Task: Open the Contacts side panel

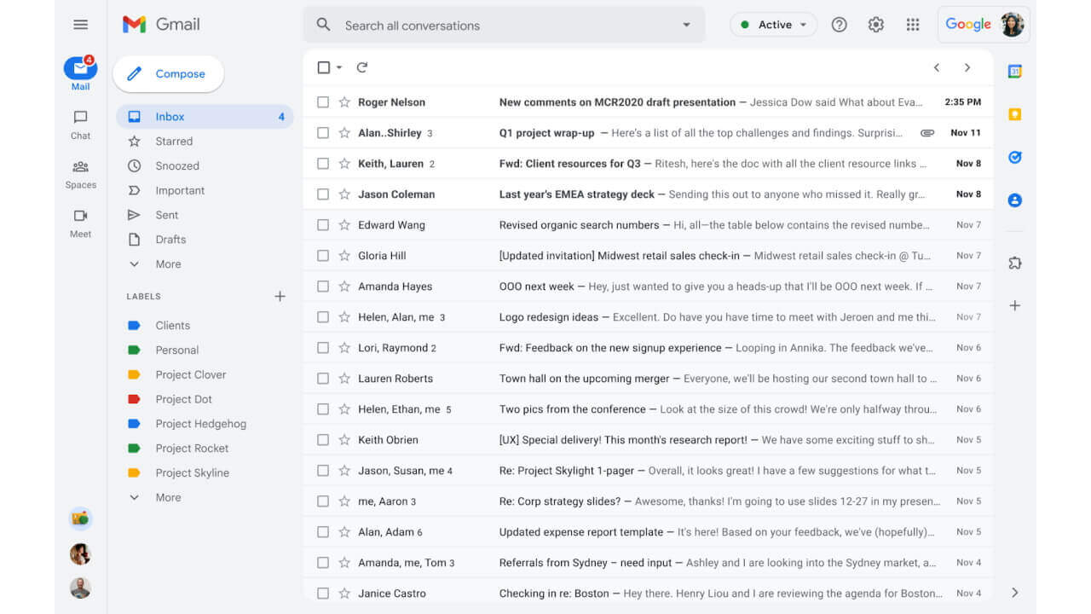Action: click(x=1014, y=200)
